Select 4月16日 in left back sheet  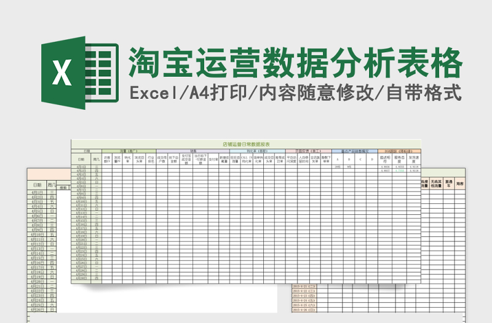pyautogui.click(x=37, y=263)
